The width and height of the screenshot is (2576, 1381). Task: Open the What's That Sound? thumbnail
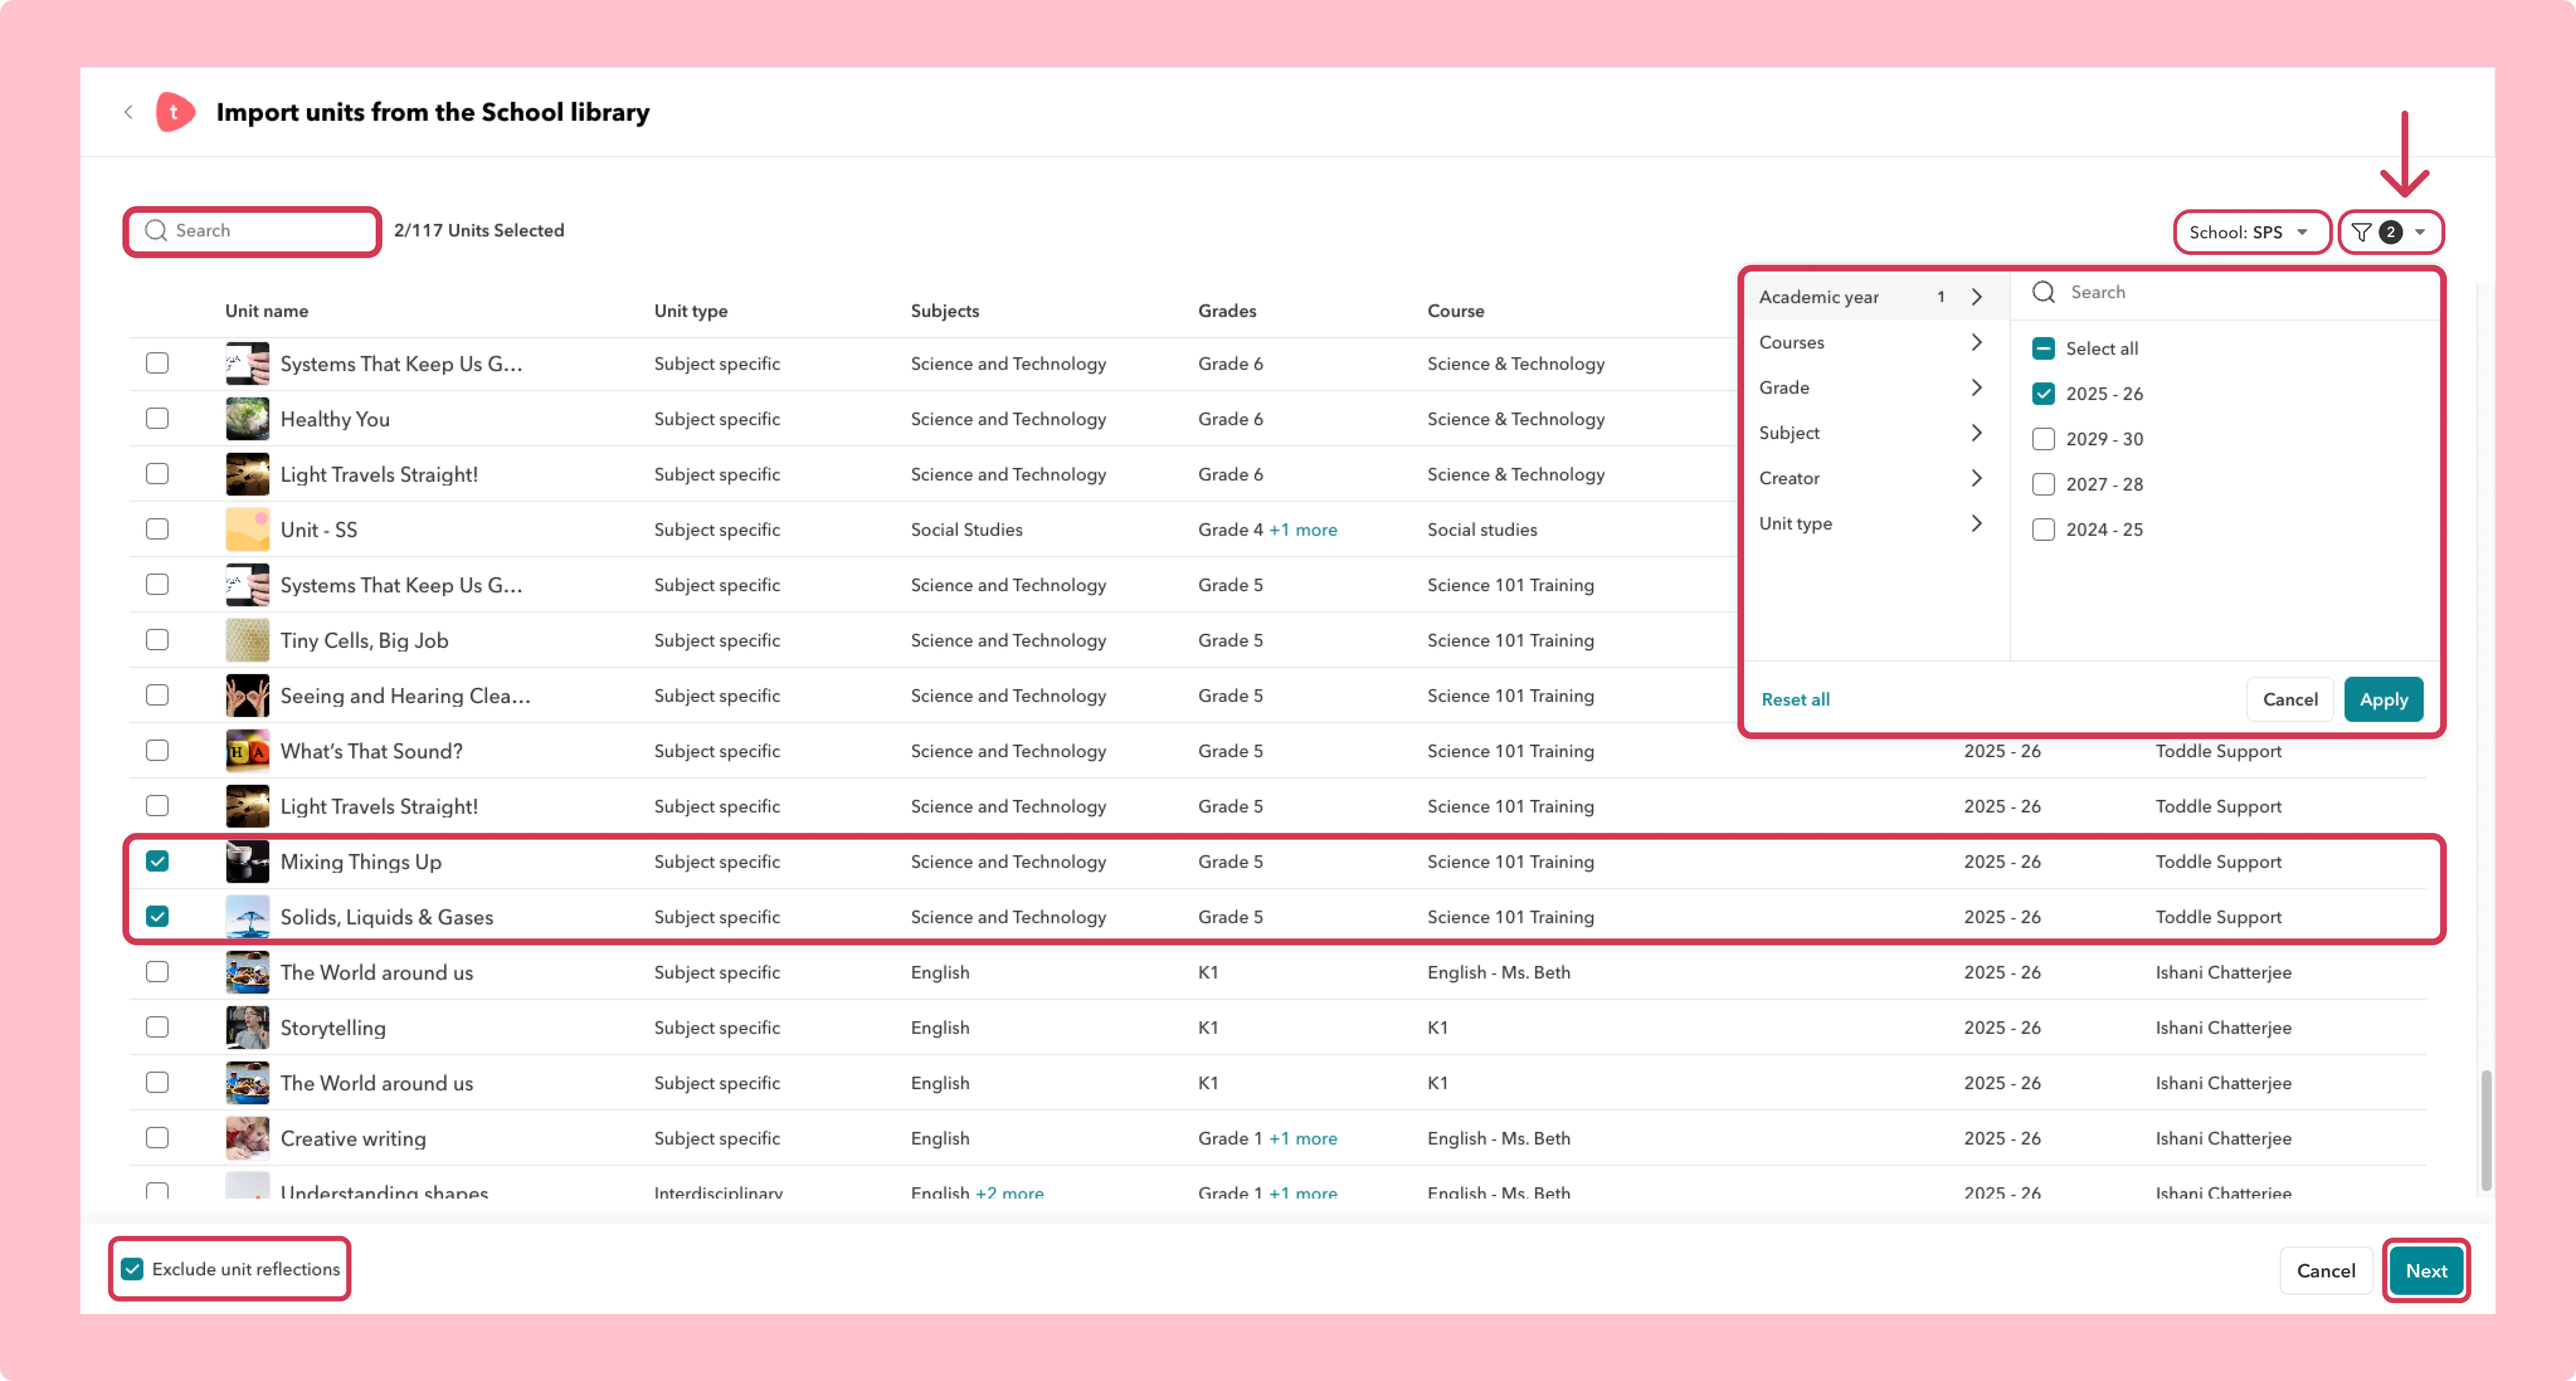pyautogui.click(x=247, y=751)
